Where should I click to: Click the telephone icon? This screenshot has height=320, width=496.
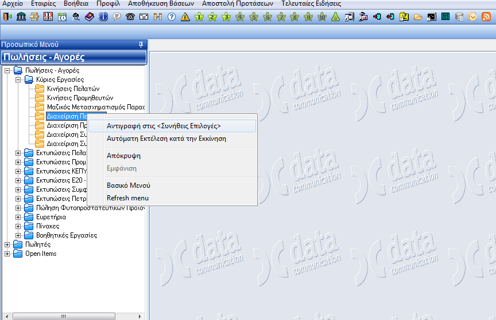pyautogui.click(x=130, y=17)
